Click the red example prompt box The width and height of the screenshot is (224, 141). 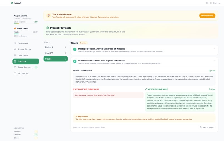click(x=108, y=95)
